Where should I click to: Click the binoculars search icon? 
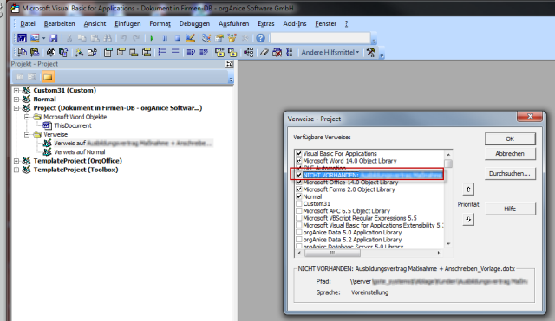(x=50, y=52)
